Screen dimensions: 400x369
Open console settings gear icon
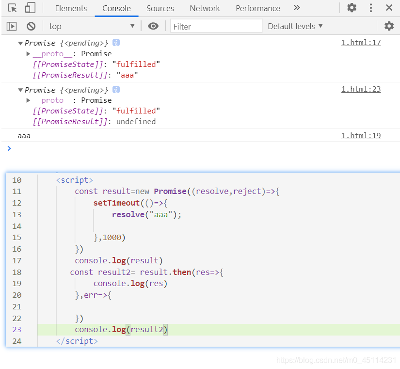pyautogui.click(x=389, y=26)
